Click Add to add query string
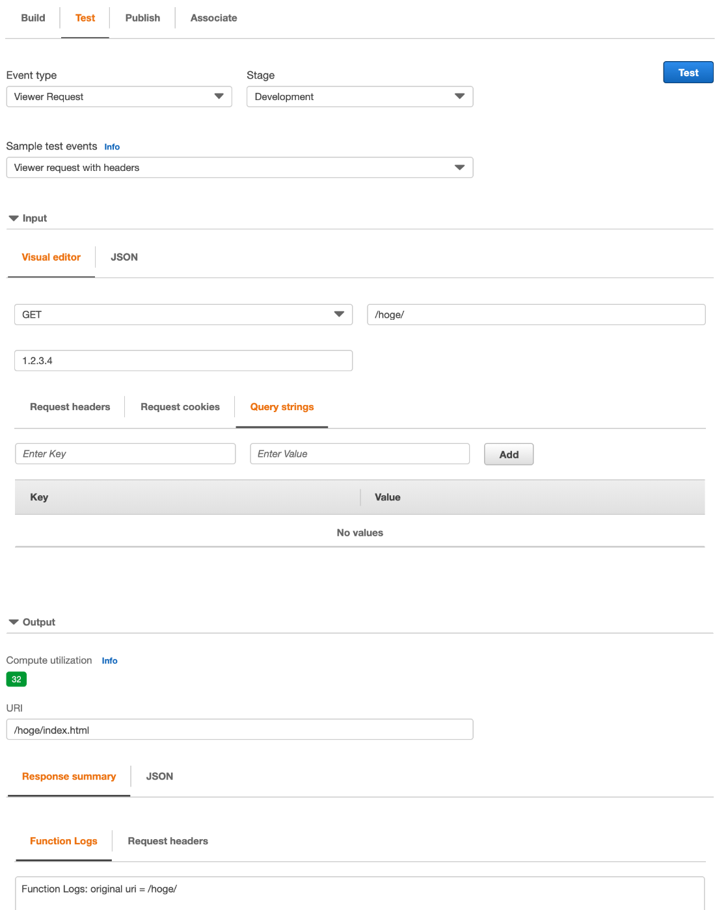 (509, 454)
